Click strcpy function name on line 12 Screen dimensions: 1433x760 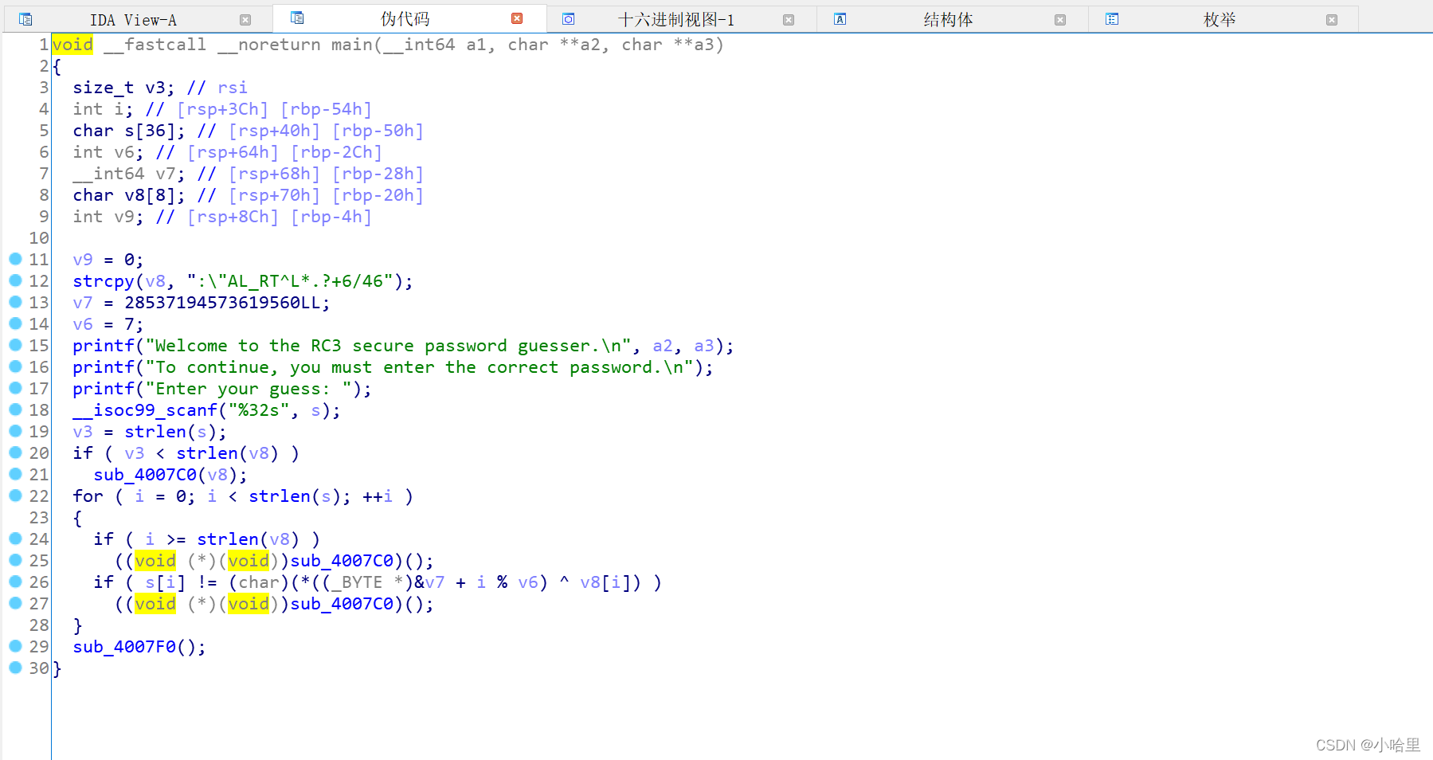pyautogui.click(x=104, y=281)
